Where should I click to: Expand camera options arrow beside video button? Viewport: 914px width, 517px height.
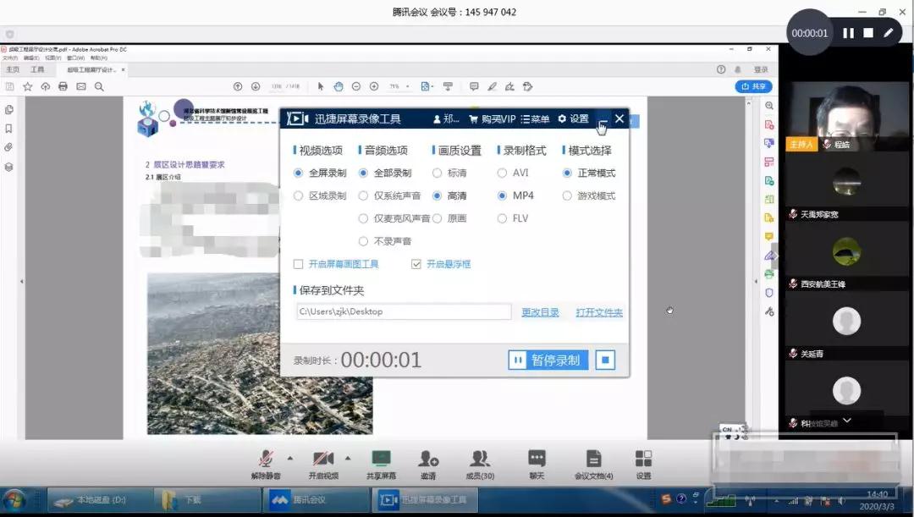[x=348, y=458]
